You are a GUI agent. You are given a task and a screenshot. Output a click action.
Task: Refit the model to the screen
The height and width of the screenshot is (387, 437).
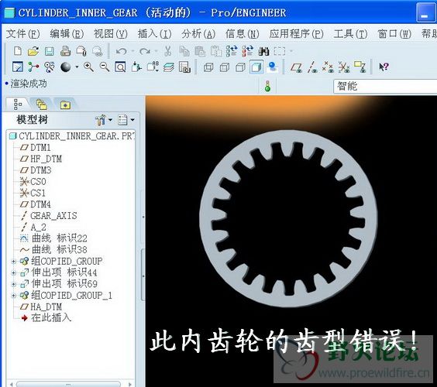pos(120,67)
